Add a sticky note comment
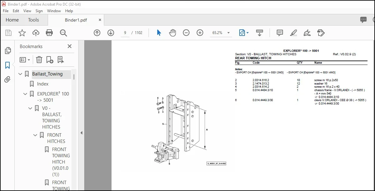Viewport: 375px width, 191px height. [280, 33]
